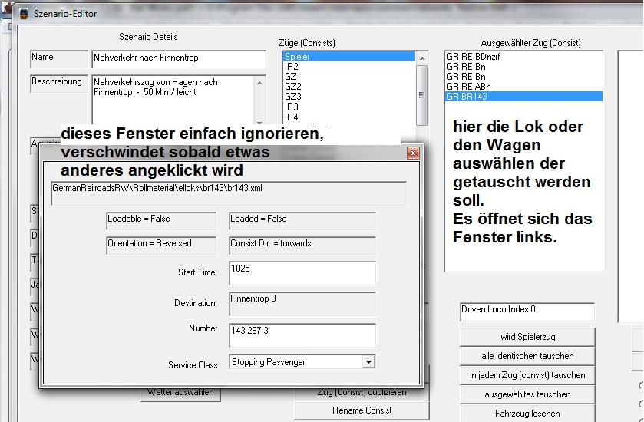Image resolution: width=644 pixels, height=422 pixels.
Task: Click the Rename Consist button
Action: click(362, 410)
